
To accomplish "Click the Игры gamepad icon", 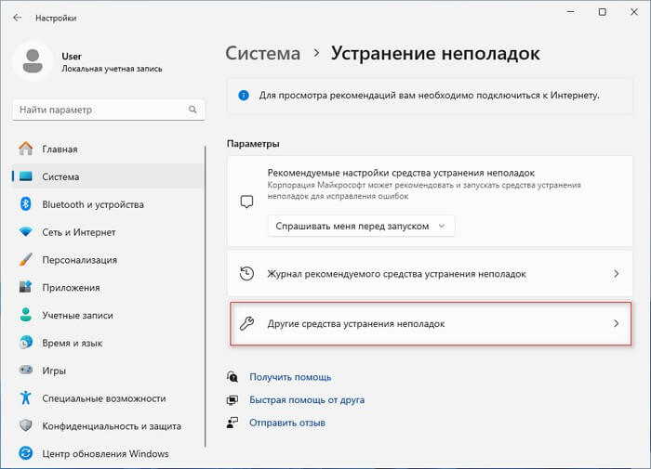I will pos(26,370).
